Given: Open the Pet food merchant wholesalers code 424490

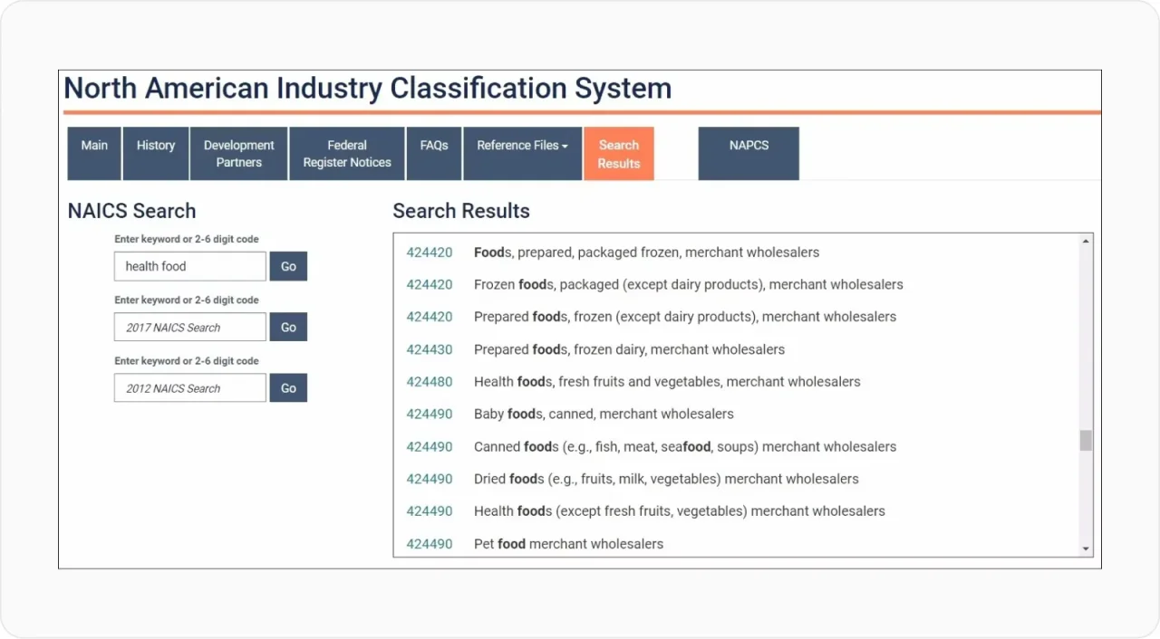Looking at the screenshot, I should coord(429,543).
